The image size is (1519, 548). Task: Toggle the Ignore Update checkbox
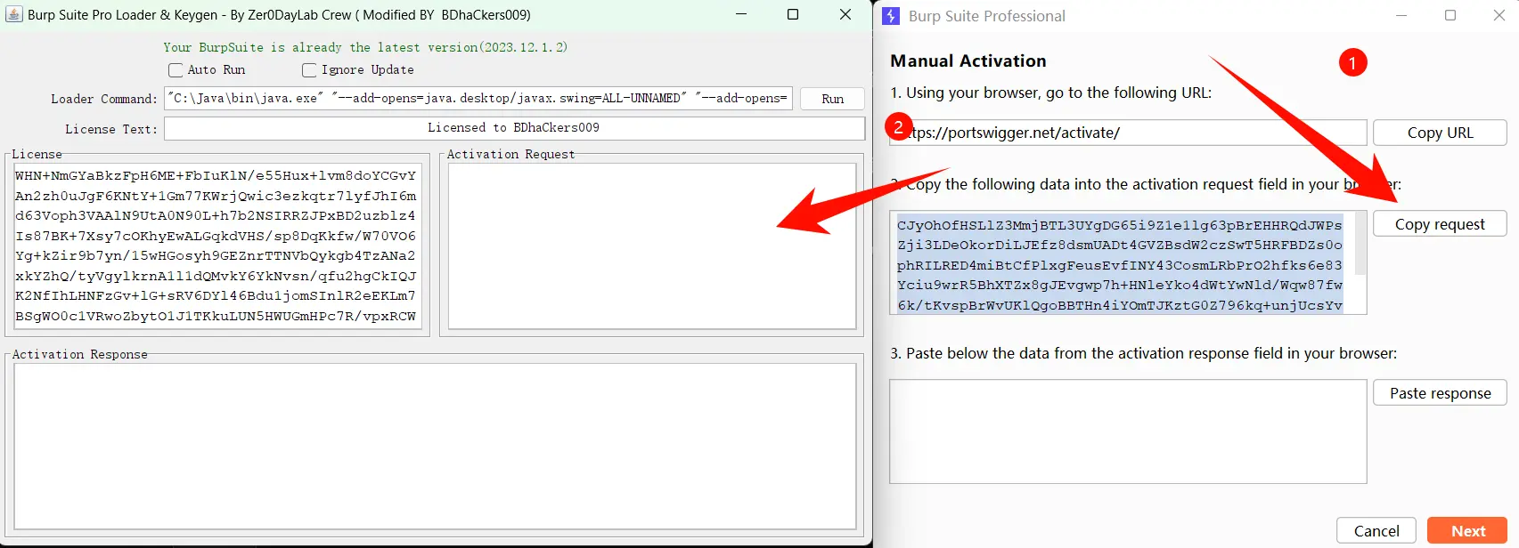point(309,70)
